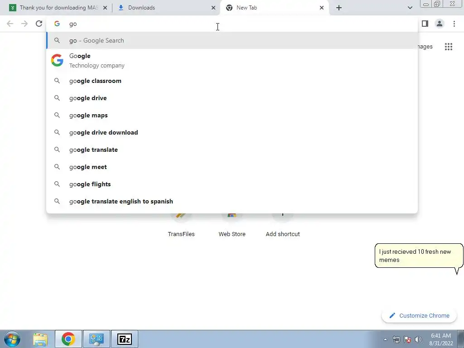The image size is (464, 348).
Task: Click the search icon beside google flights
Action: 57,184
